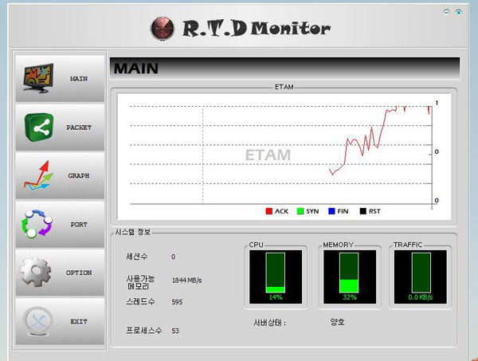This screenshot has width=478, height=361.
Task: Click the MAIN monitor icon in sidebar
Action: (x=37, y=79)
